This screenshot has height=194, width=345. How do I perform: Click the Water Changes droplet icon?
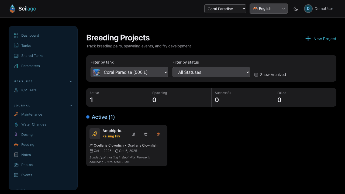pos(16,124)
